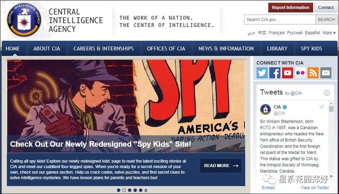Open CIA Twitter page icon

[262, 72]
